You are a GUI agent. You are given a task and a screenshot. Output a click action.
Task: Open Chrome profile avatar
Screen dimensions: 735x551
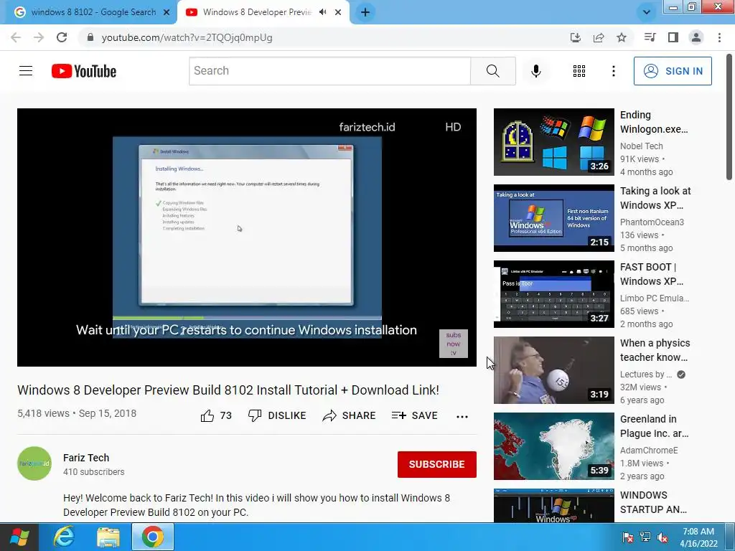click(696, 37)
